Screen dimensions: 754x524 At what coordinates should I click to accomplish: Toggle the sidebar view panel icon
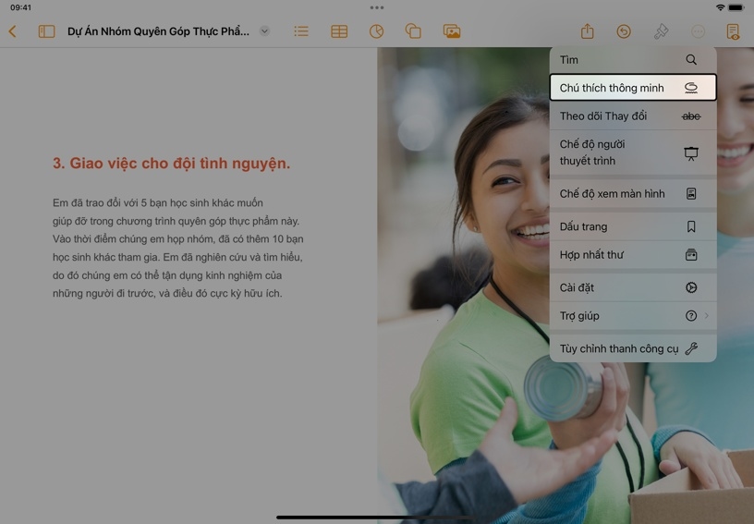coord(46,31)
